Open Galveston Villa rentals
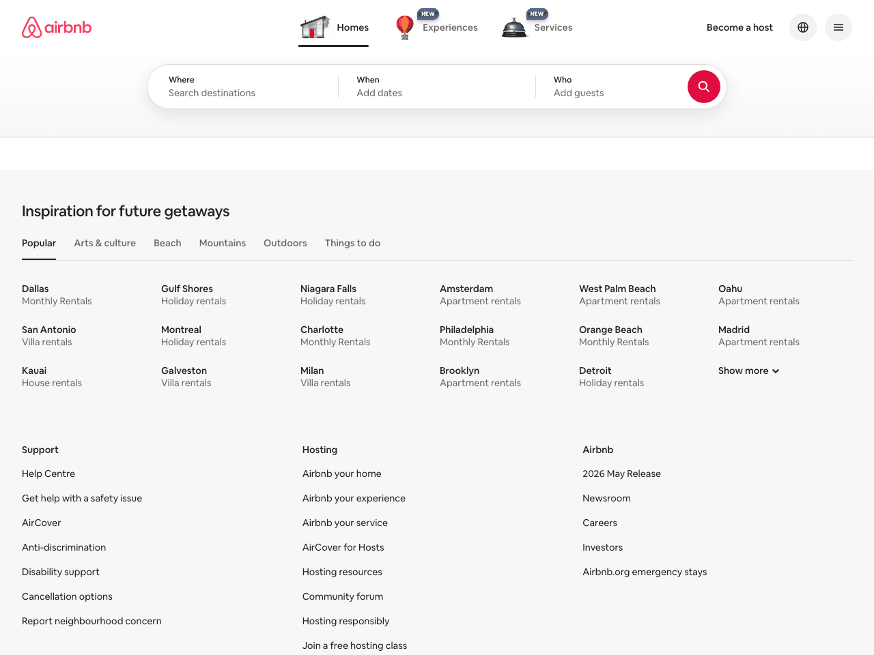Screen dimensions: 874x655 [186, 377]
